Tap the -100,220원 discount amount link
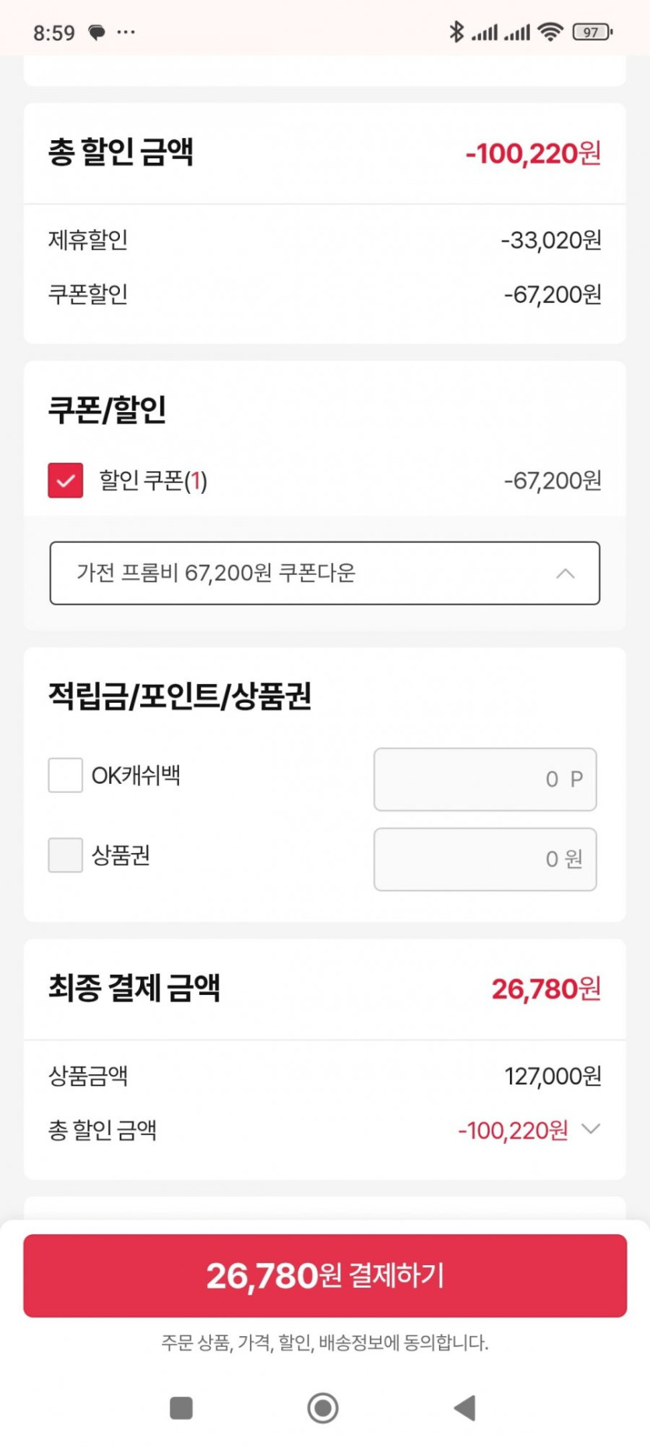Screen dimensions: 650x1446 513,1130
